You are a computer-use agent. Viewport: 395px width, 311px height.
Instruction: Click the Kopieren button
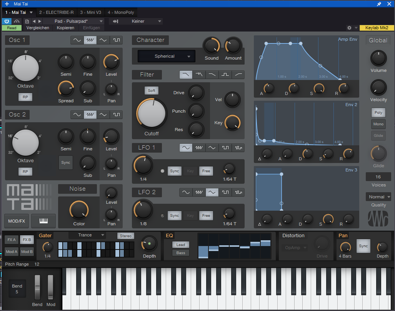tap(65, 28)
